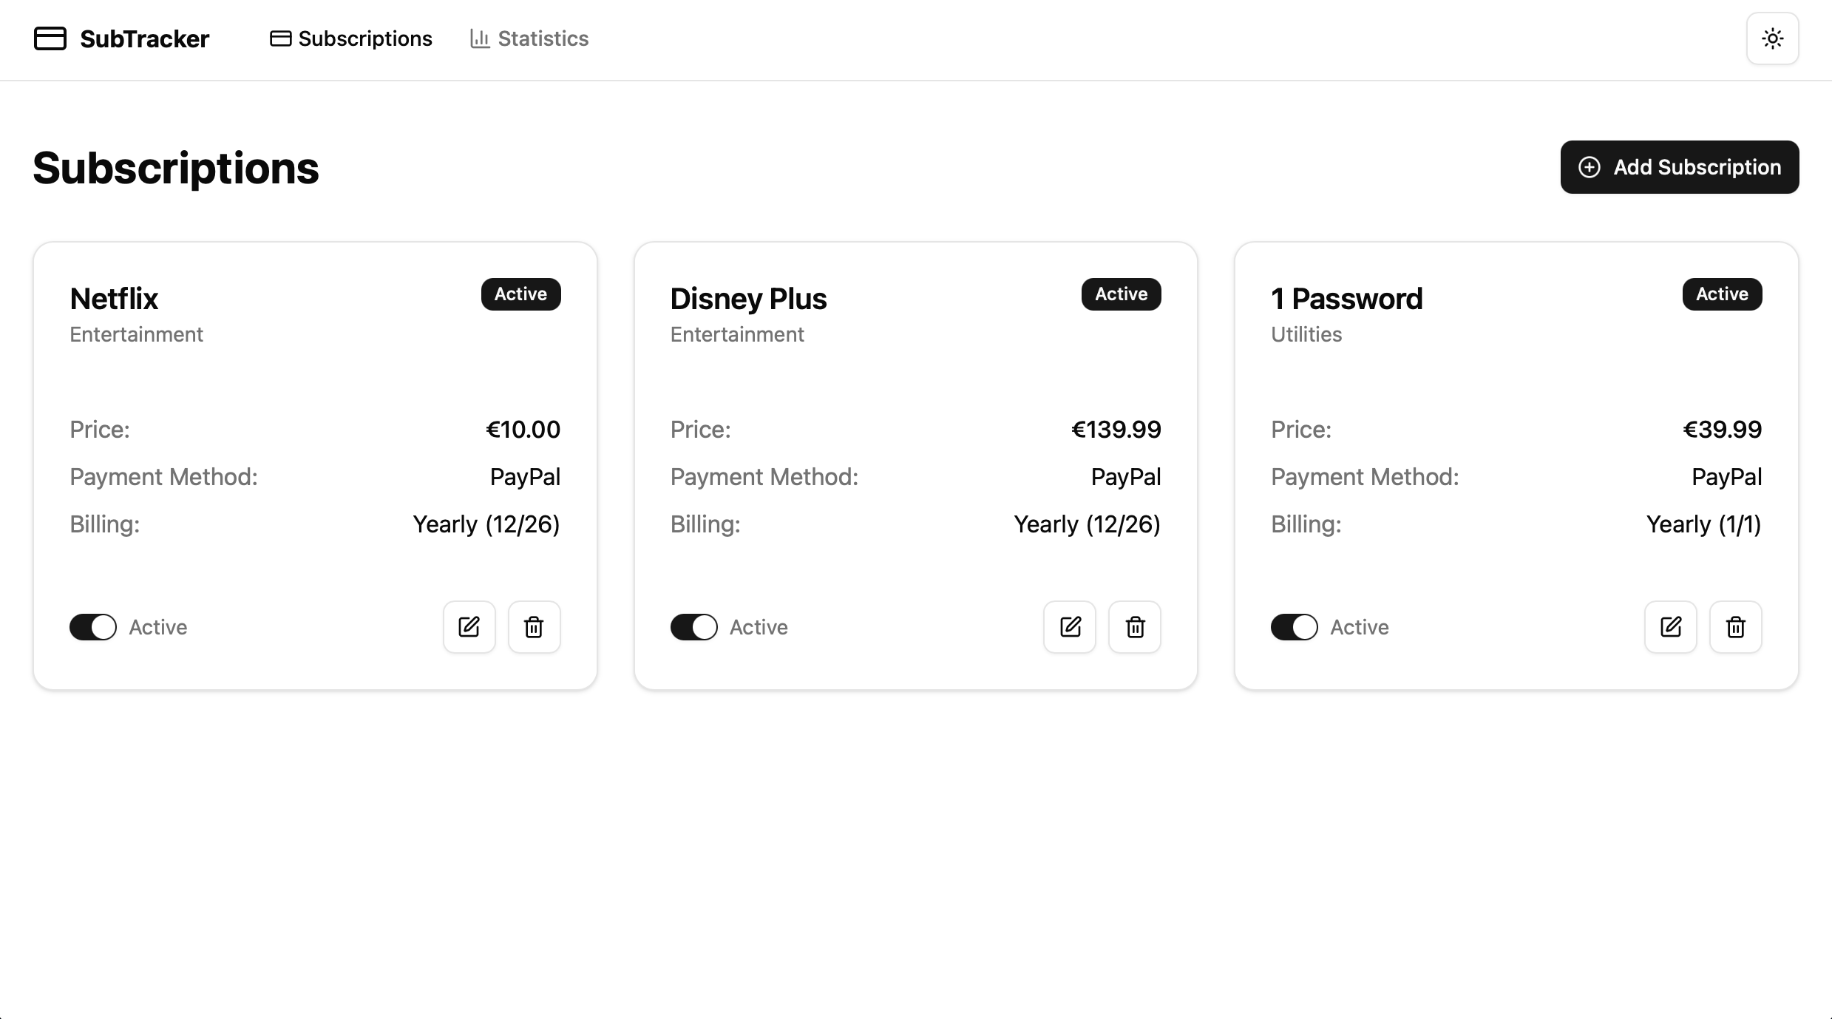This screenshot has width=1832, height=1019.
Task: Edit the 1 Password subscription
Action: point(1670,627)
